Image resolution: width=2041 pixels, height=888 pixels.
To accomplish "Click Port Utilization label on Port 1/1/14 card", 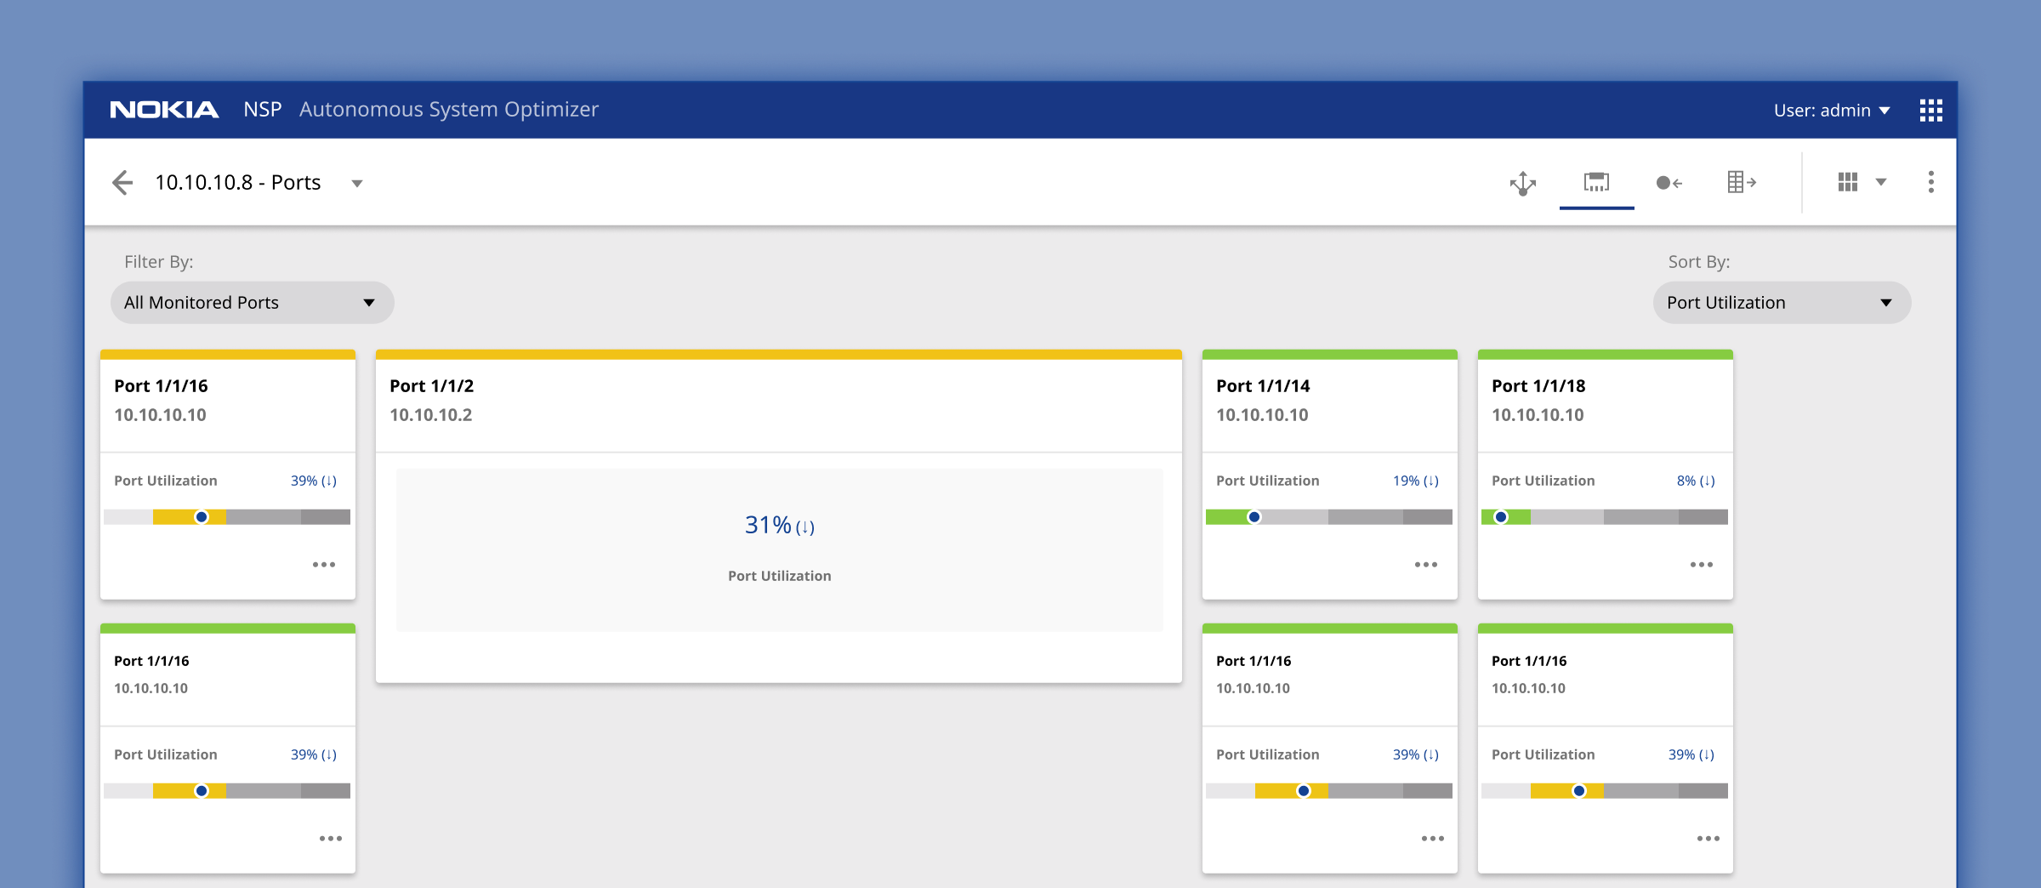I will pos(1268,481).
